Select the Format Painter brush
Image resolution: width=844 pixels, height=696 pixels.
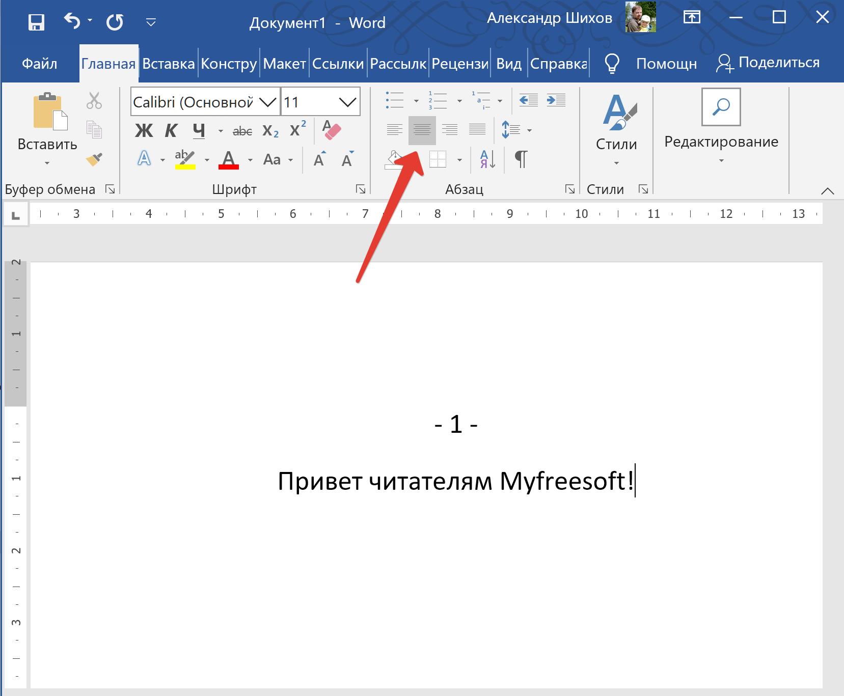coord(94,159)
